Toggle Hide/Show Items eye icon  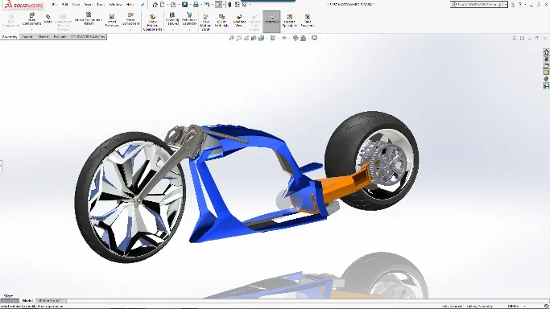click(x=284, y=38)
